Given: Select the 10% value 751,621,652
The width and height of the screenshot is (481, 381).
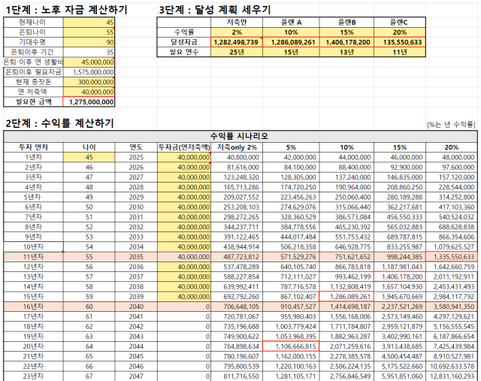Looking at the screenshot, I should pyautogui.click(x=346, y=257).
